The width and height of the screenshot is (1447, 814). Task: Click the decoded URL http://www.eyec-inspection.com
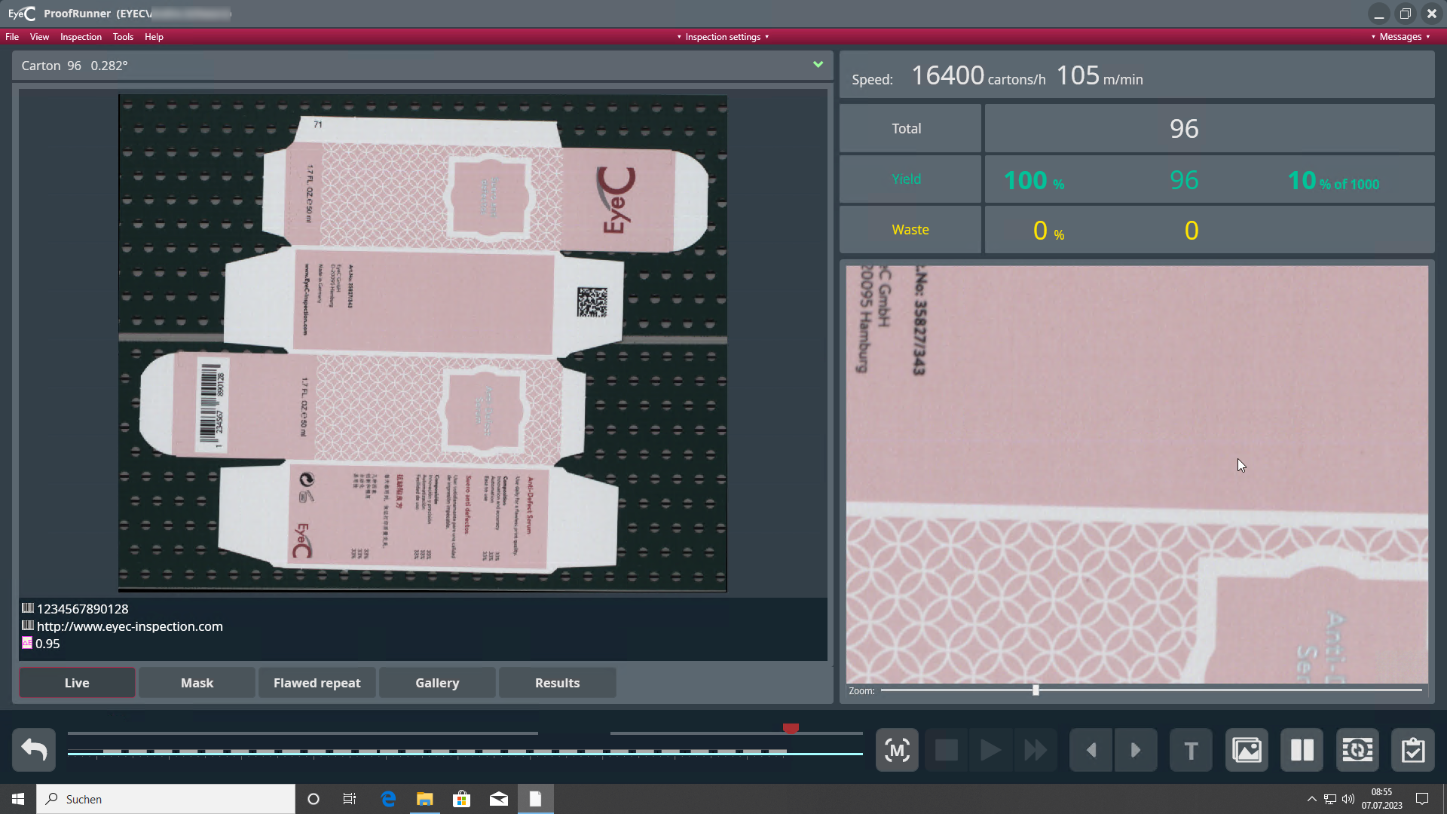130,626
